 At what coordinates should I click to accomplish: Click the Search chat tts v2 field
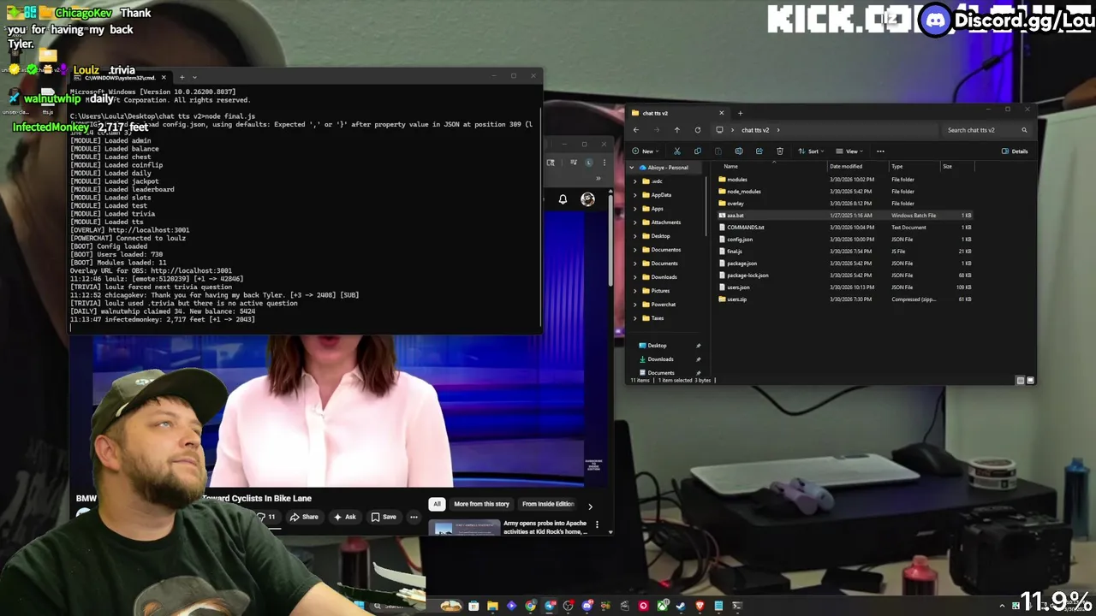986,130
